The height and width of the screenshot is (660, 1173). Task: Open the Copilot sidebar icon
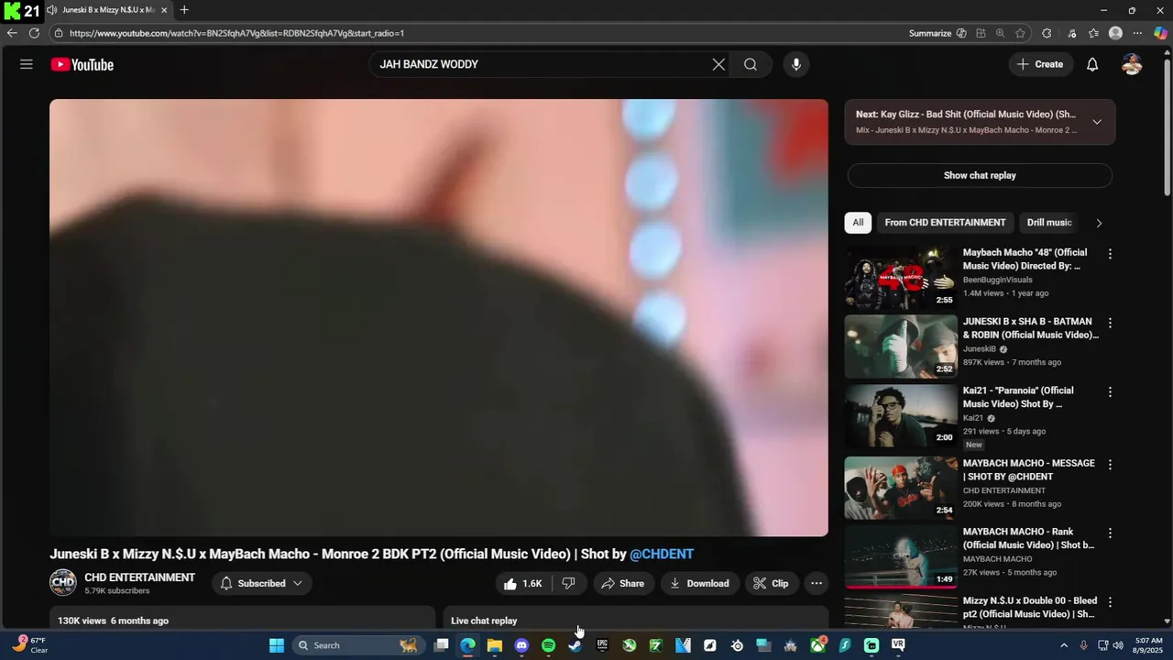pos(1160,33)
